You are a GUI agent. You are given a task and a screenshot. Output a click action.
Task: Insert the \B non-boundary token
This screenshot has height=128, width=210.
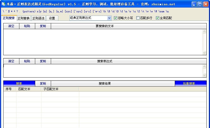pyautogui.click(x=109, y=11)
